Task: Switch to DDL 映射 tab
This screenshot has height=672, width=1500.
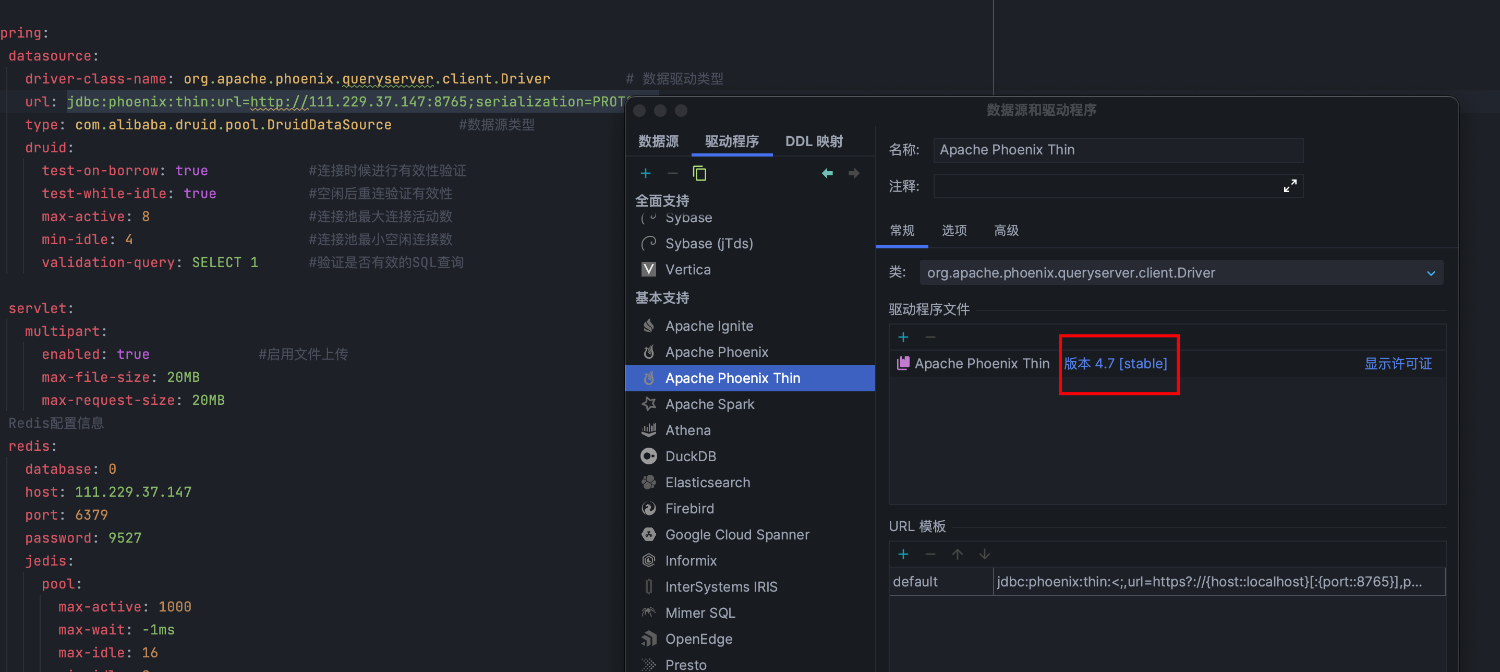Action: 814,141
